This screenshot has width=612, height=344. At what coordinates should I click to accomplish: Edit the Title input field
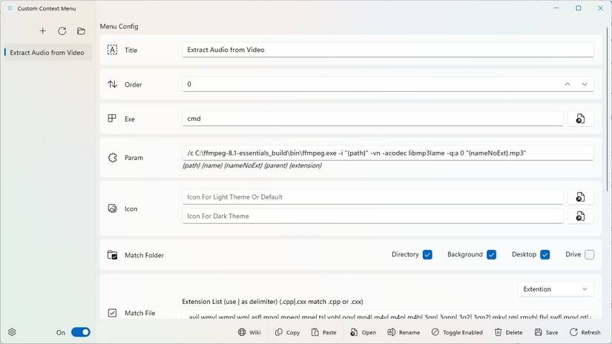point(388,50)
